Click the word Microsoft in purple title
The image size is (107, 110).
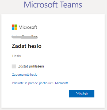[x=41, y=5]
